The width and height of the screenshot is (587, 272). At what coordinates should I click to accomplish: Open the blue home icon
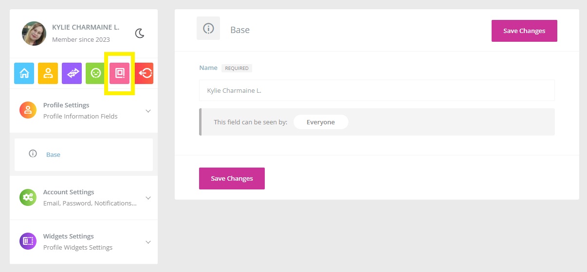[24, 73]
